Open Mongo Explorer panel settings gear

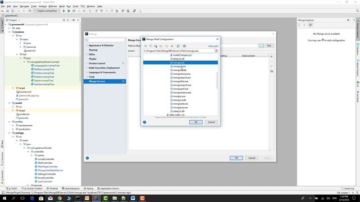[x=348, y=20]
